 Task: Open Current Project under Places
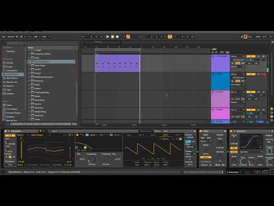click(13, 113)
